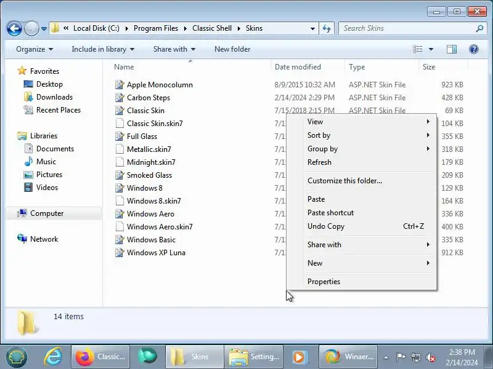
Task: Select Local Disk (C:) in the breadcrumb
Action: (96, 28)
